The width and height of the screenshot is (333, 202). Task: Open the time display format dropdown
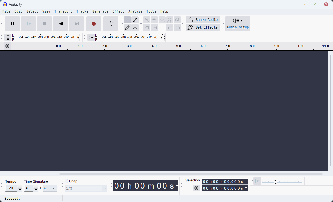pos(177,186)
